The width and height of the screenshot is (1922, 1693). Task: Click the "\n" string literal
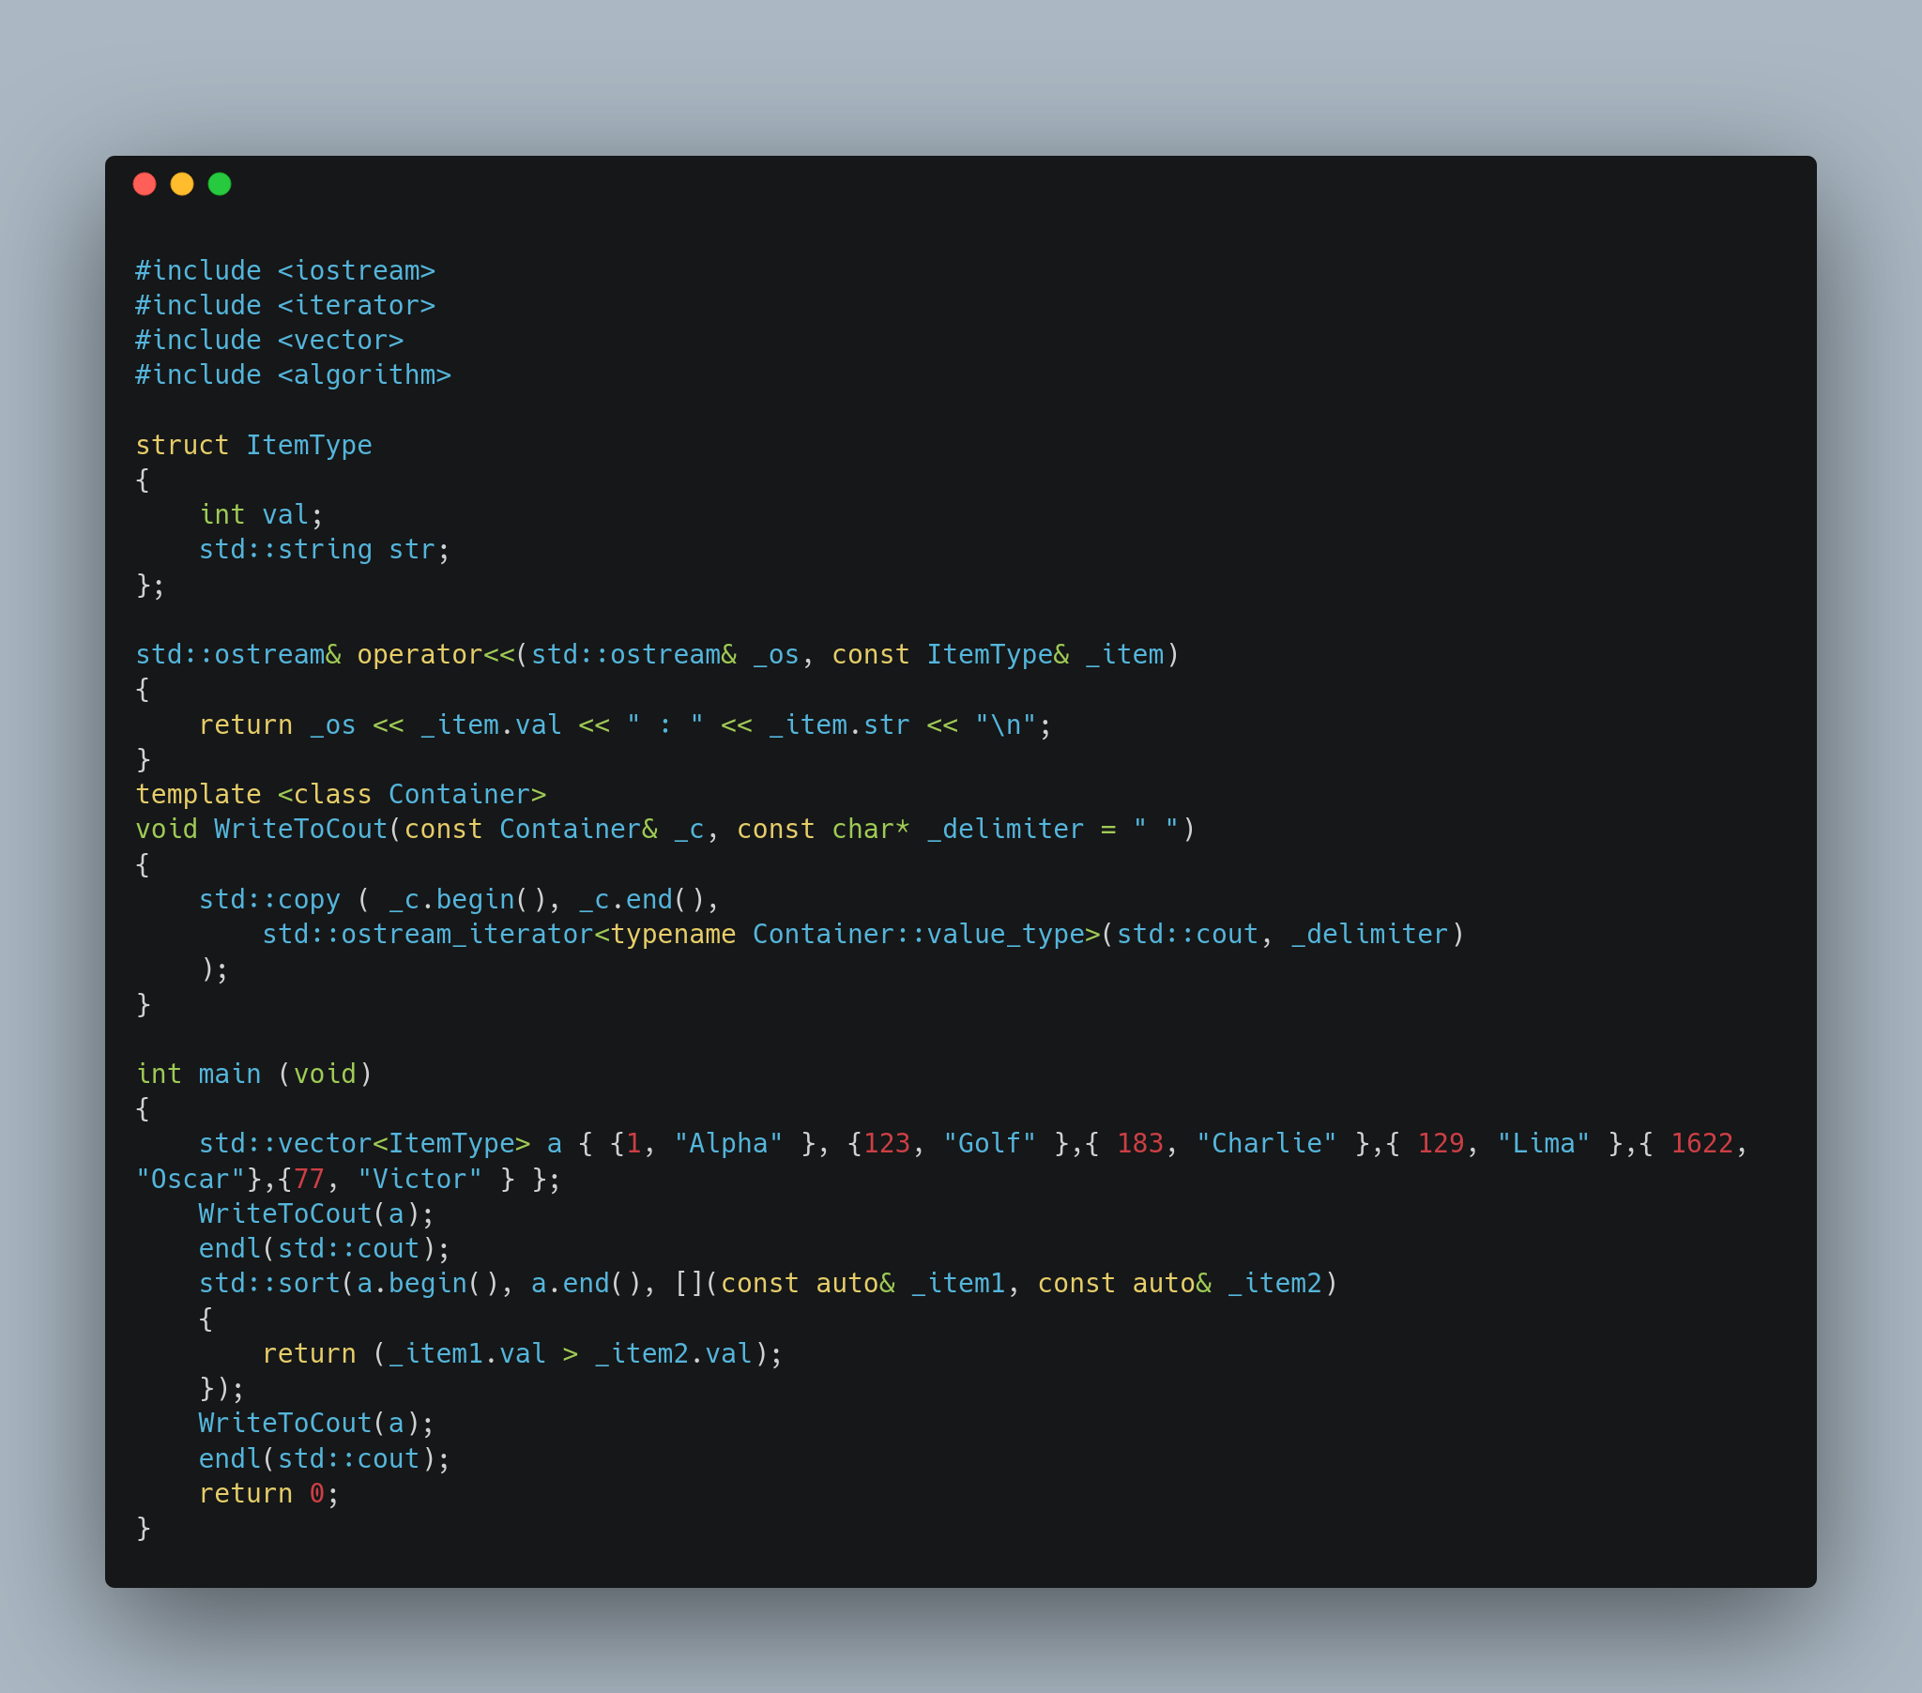tap(1005, 725)
